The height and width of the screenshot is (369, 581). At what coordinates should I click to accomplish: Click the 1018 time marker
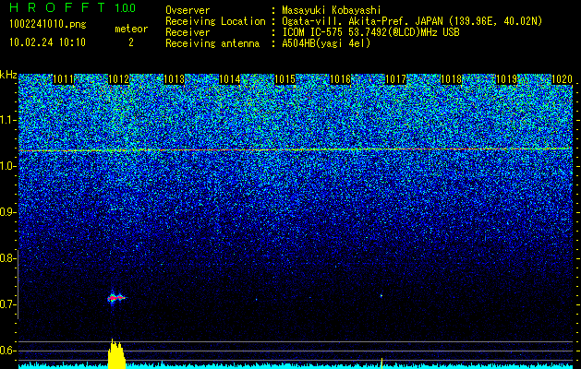[x=452, y=79]
